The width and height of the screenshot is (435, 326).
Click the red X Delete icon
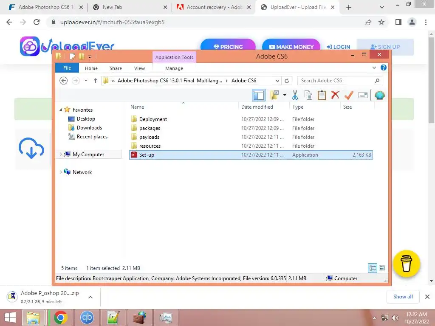[x=335, y=95]
